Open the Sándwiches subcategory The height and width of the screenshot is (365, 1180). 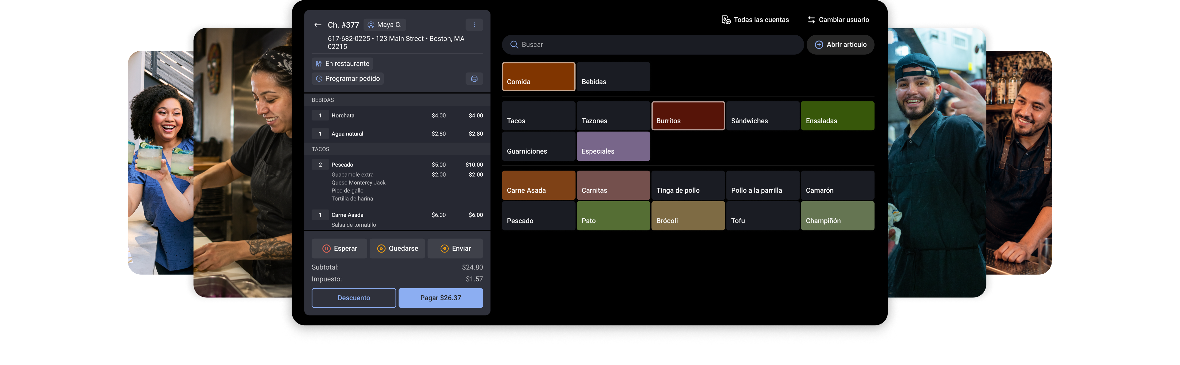763,116
